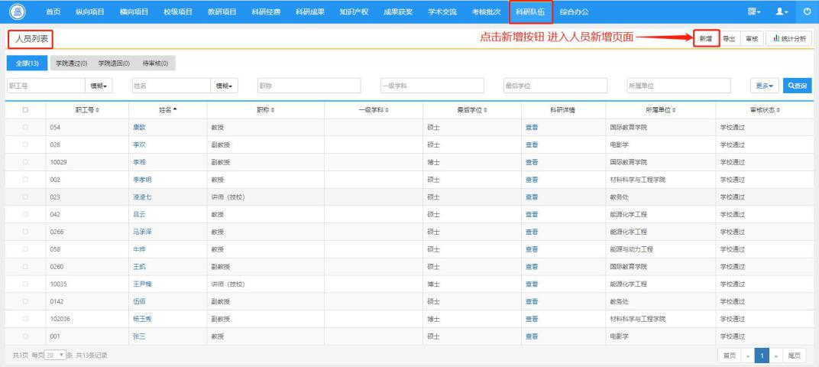
Task: Sort the 姓名 column via its arrow
Action: coord(175,110)
